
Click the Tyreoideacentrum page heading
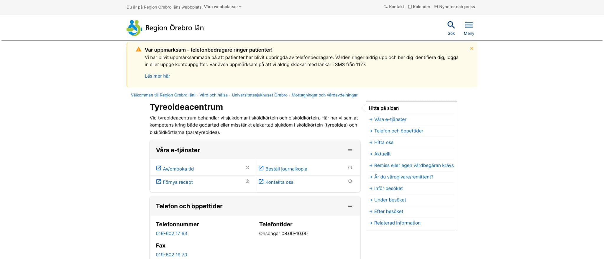coord(186,107)
